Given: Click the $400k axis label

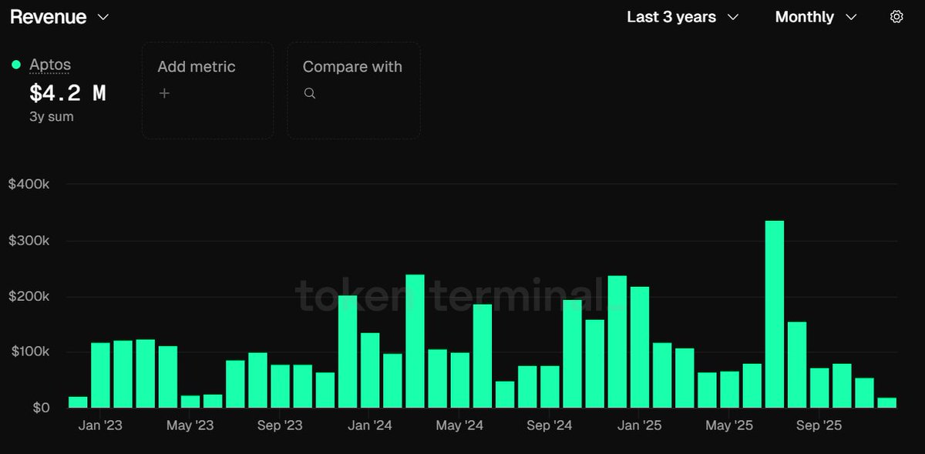Looking at the screenshot, I should point(29,185).
